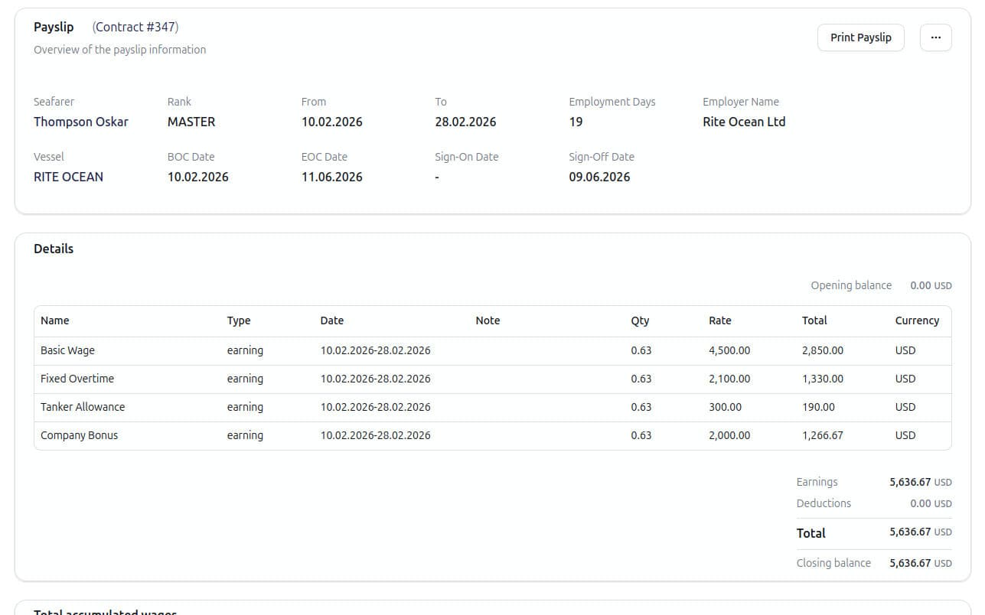Screen dimensions: 985x615
Task: Click the Employment Days value 19
Action: click(576, 122)
